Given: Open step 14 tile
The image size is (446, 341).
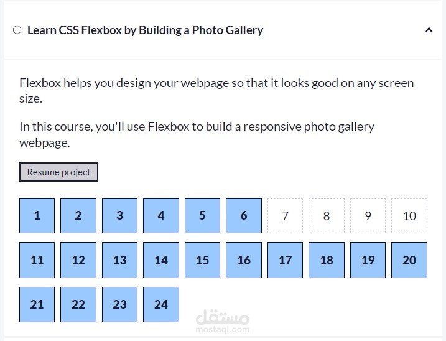Looking at the screenshot, I should (161, 260).
